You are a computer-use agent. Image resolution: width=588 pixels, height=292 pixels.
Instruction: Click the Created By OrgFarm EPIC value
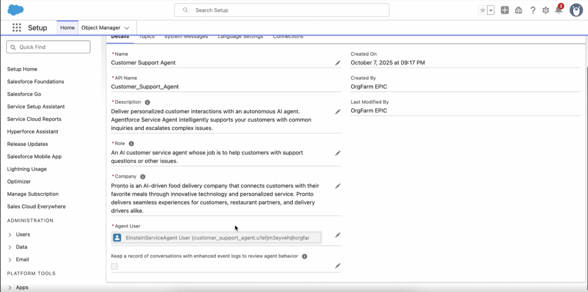point(369,87)
